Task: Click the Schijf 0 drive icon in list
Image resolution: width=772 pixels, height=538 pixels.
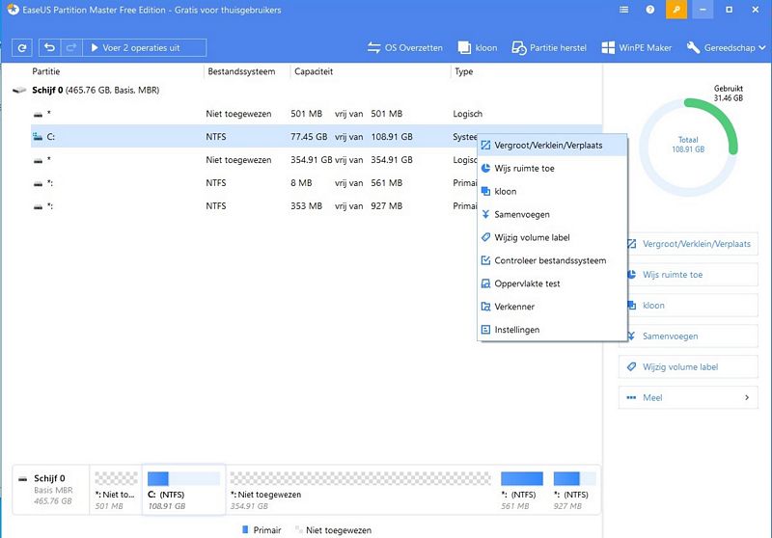Action: pyautogui.click(x=19, y=90)
